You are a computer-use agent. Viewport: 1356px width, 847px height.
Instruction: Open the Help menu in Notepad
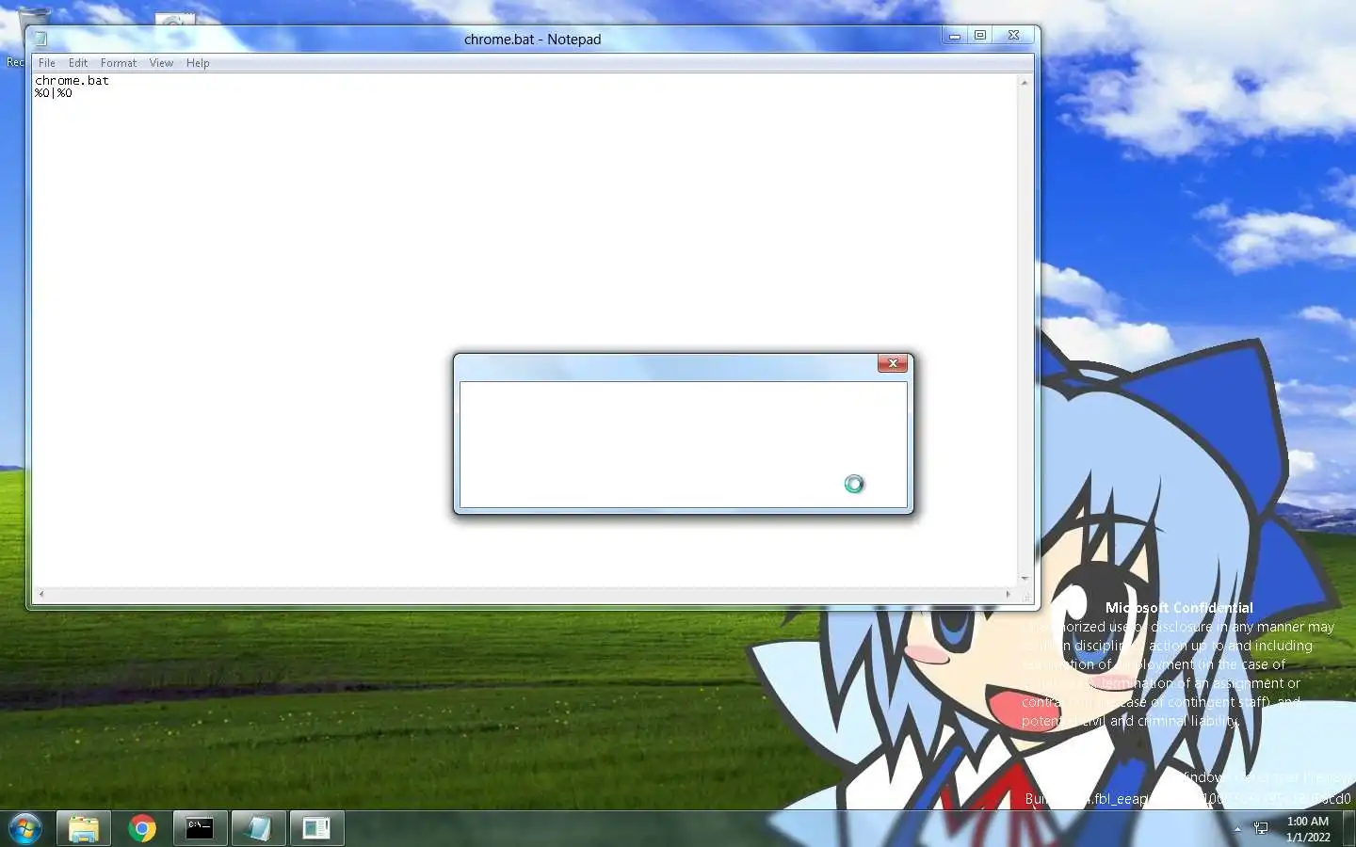tap(197, 63)
